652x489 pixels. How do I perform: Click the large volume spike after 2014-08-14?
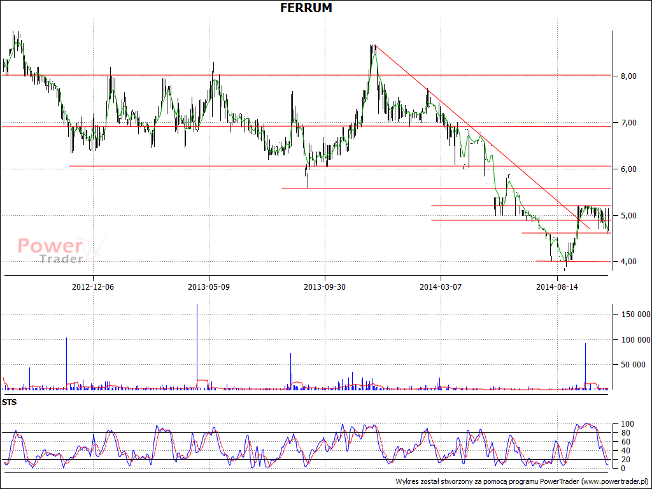coord(586,366)
